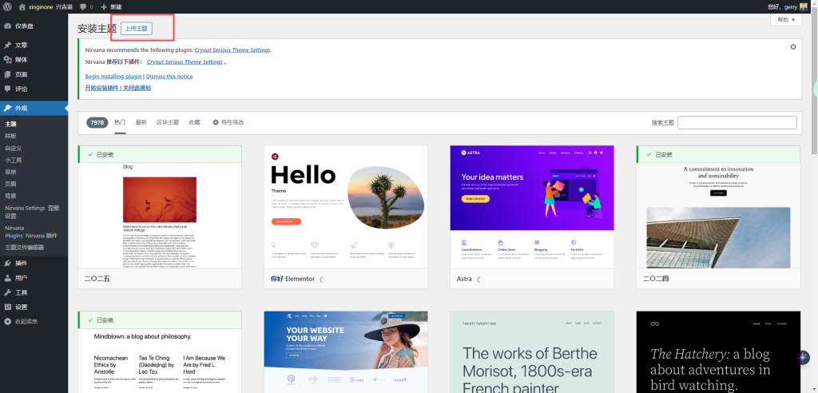The height and width of the screenshot is (393, 818).
Task: Open the Hello Elementor theme thumbnail
Action: pos(346,207)
